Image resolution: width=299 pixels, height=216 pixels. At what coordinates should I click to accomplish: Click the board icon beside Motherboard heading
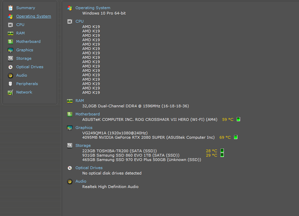pos(70,114)
